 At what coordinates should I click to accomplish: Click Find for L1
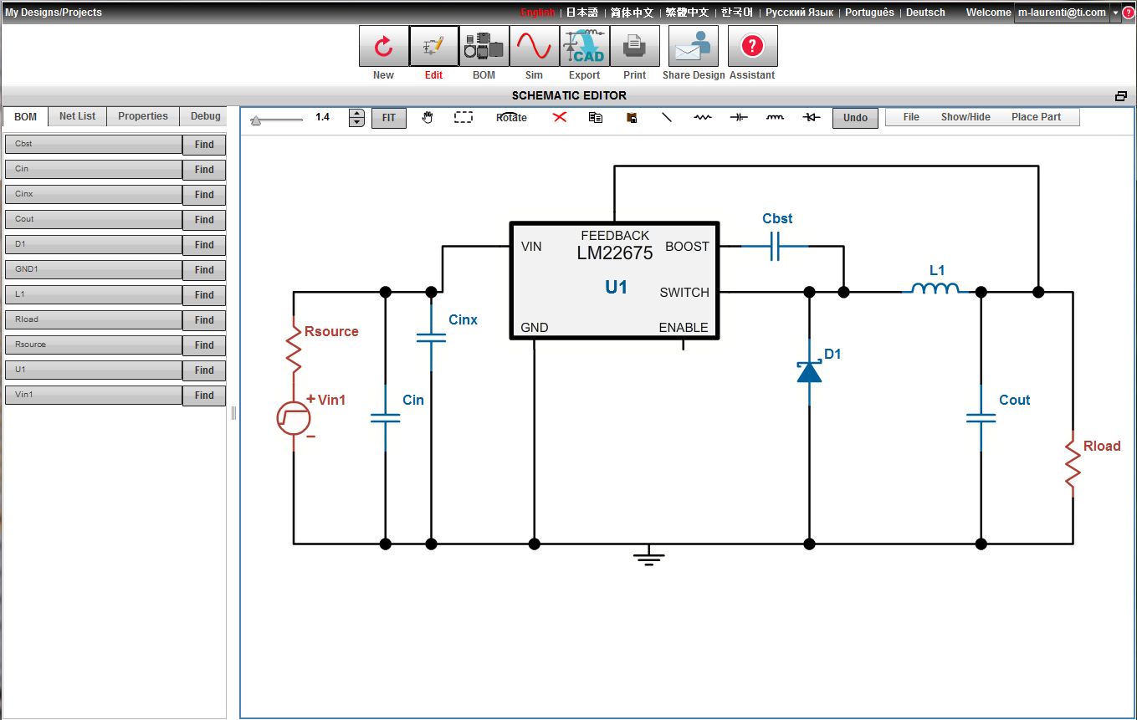point(204,295)
